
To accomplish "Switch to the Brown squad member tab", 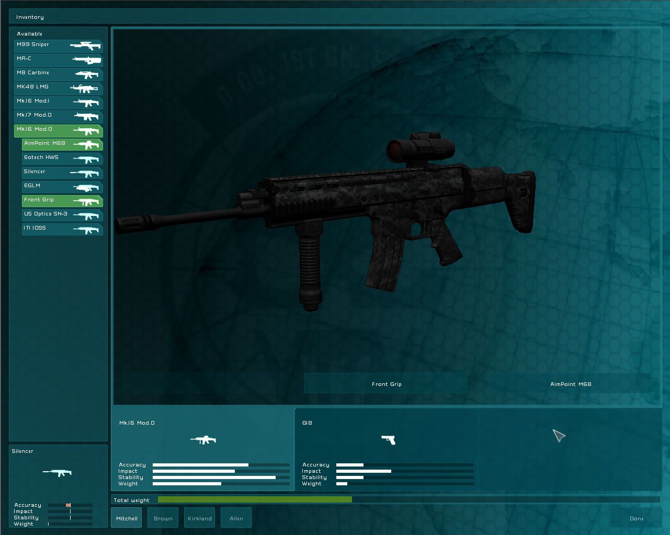I will click(x=163, y=518).
